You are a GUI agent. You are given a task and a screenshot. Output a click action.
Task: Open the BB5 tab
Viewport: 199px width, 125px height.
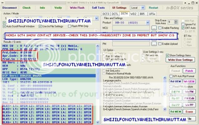point(142,14)
